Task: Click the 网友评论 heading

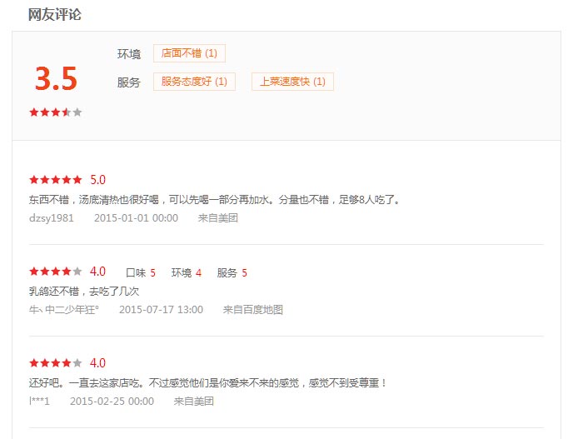Action: click(55, 15)
